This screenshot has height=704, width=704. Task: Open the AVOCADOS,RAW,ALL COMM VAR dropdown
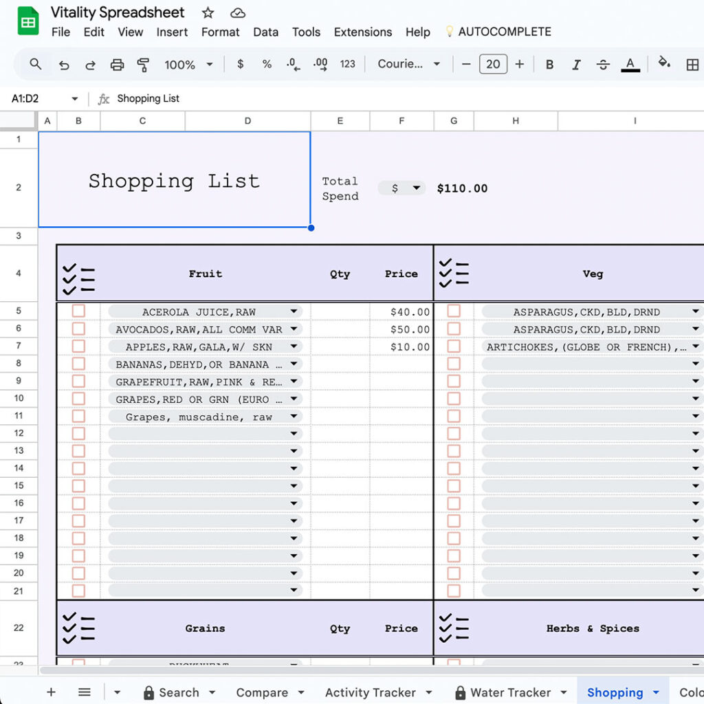(294, 329)
